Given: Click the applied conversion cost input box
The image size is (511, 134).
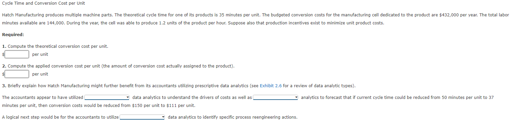Looking at the screenshot, I should coord(16,74).
